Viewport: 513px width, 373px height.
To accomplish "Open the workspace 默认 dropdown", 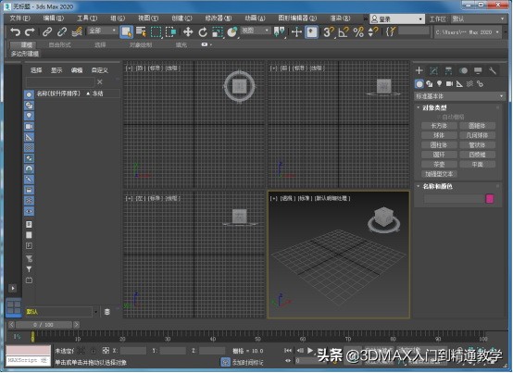I will coord(478,19).
